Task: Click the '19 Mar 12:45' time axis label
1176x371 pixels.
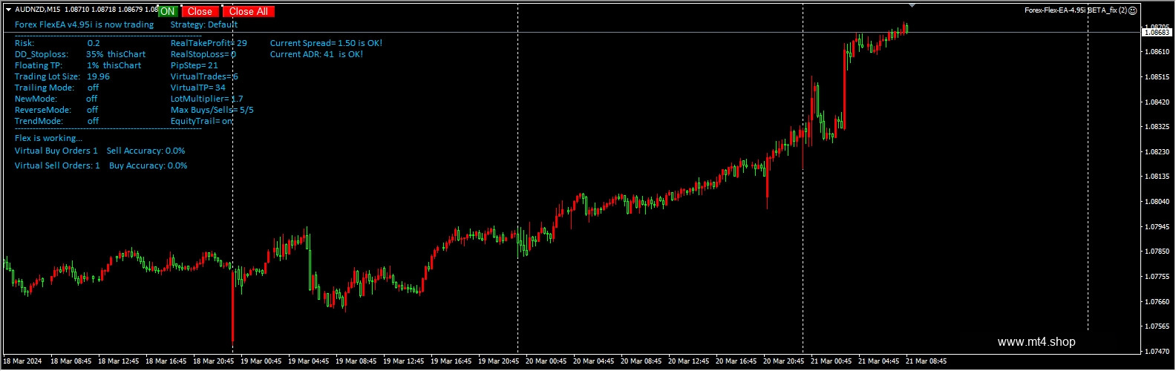Action: click(404, 361)
